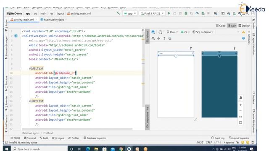Zoom out with the minus button

pos(240,111)
